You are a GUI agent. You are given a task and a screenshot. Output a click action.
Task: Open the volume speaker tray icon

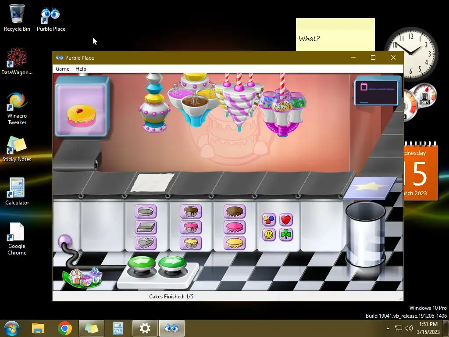click(409, 328)
